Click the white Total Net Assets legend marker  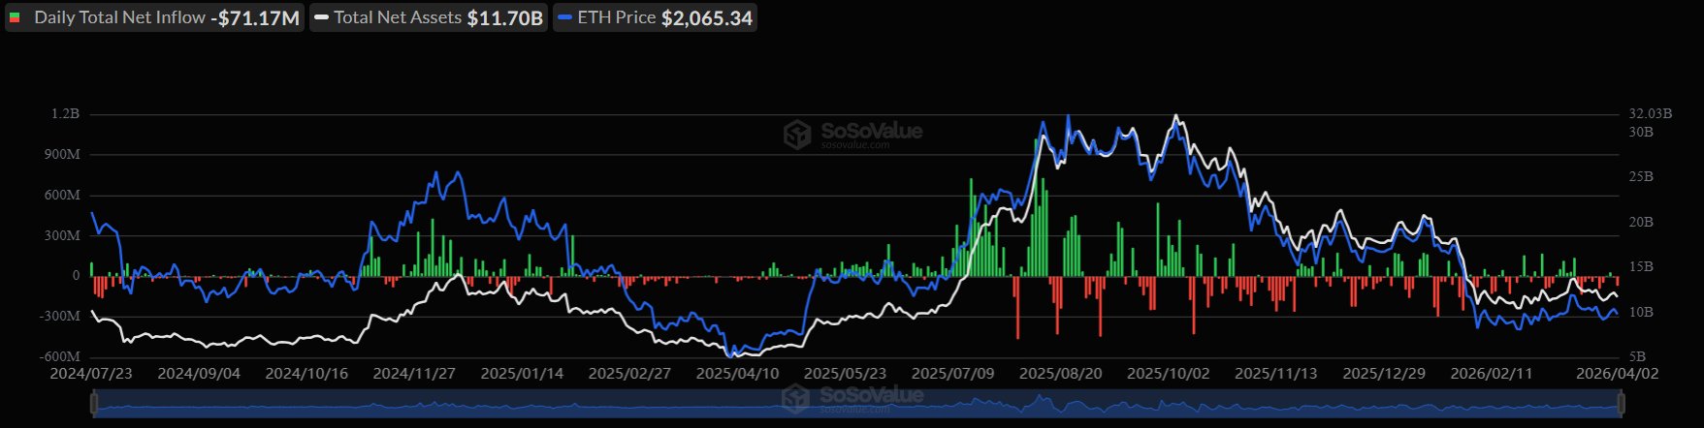(x=322, y=18)
